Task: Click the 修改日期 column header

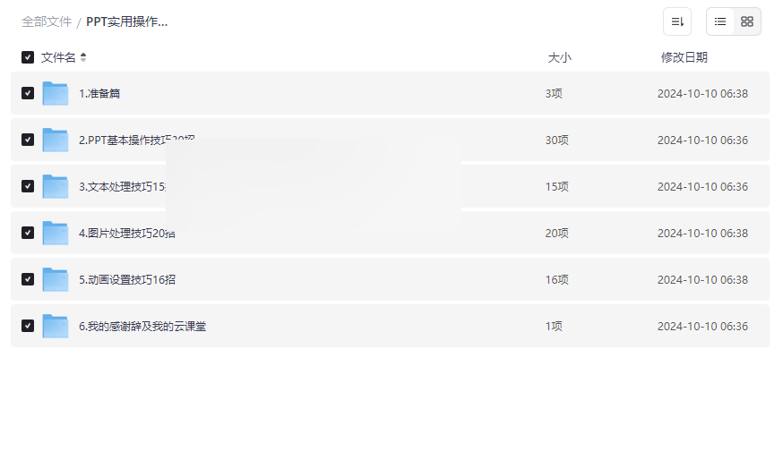Action: tap(684, 57)
